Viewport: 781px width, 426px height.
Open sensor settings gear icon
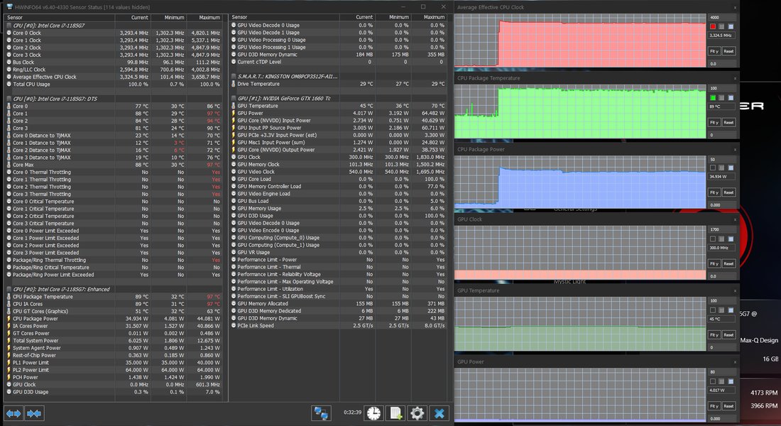pos(417,413)
